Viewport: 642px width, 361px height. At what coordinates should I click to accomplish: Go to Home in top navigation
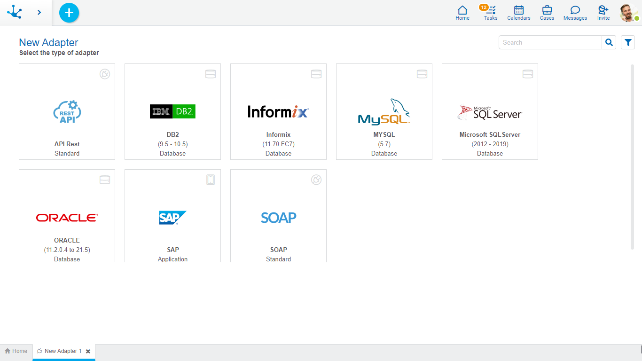point(462,13)
